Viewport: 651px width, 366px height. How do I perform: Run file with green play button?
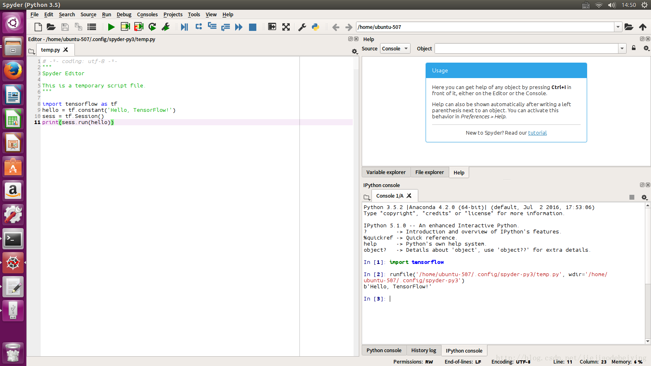[x=111, y=27]
